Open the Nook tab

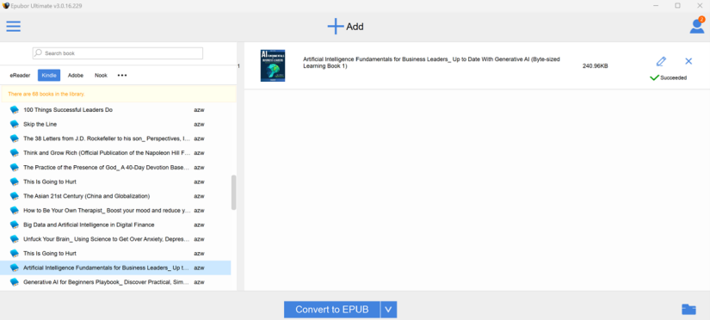point(101,76)
